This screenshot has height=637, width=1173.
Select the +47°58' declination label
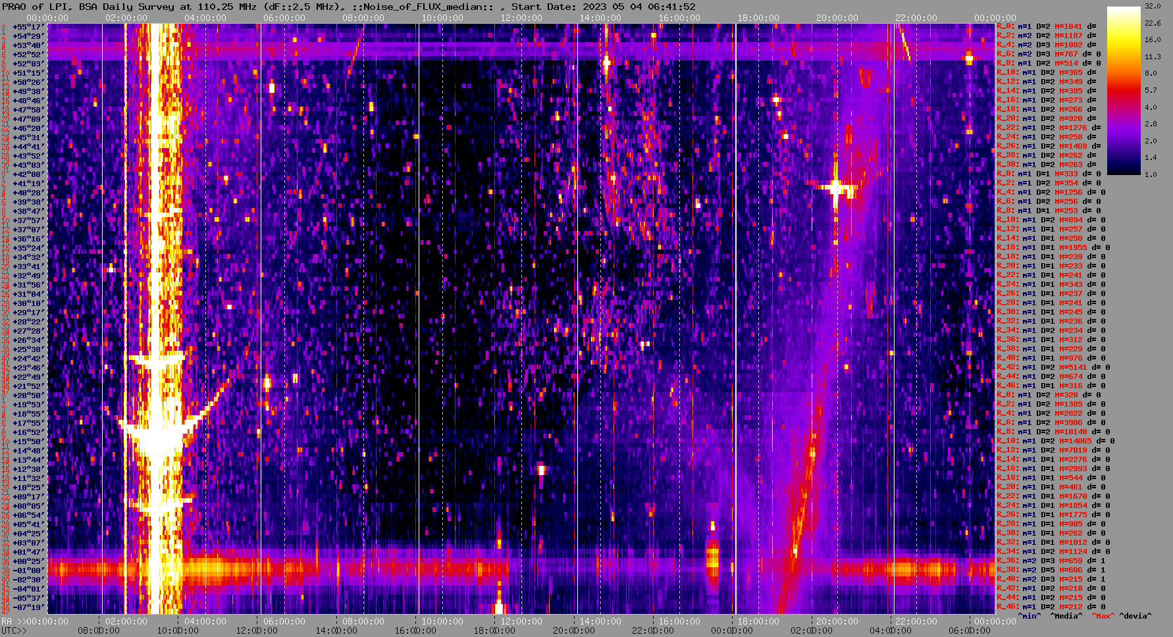tap(28, 110)
